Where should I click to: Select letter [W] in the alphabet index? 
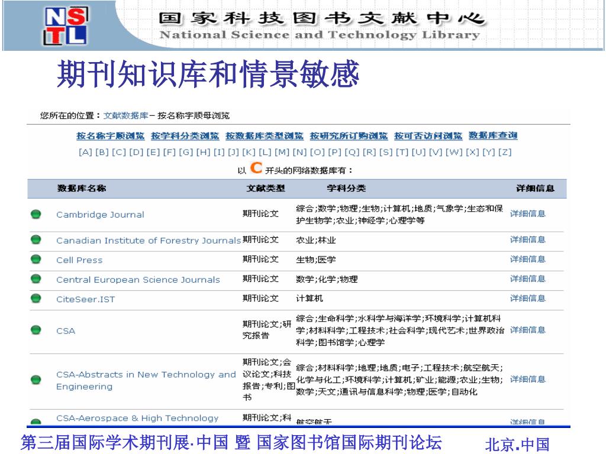(454, 152)
